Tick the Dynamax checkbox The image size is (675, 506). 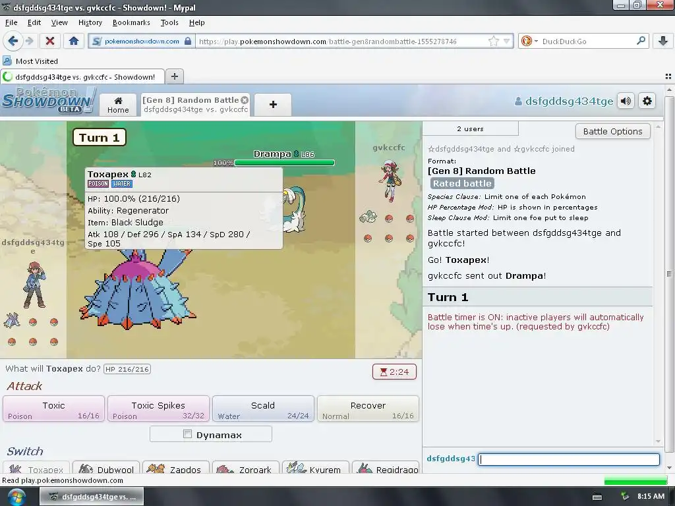(187, 434)
